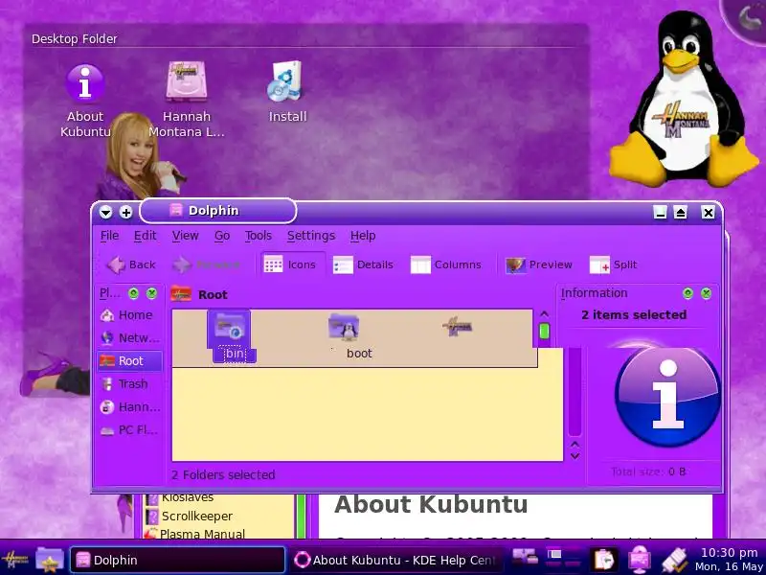This screenshot has height=575, width=766.
Task: Click the file list scroll-up arrow
Action: 544,314
